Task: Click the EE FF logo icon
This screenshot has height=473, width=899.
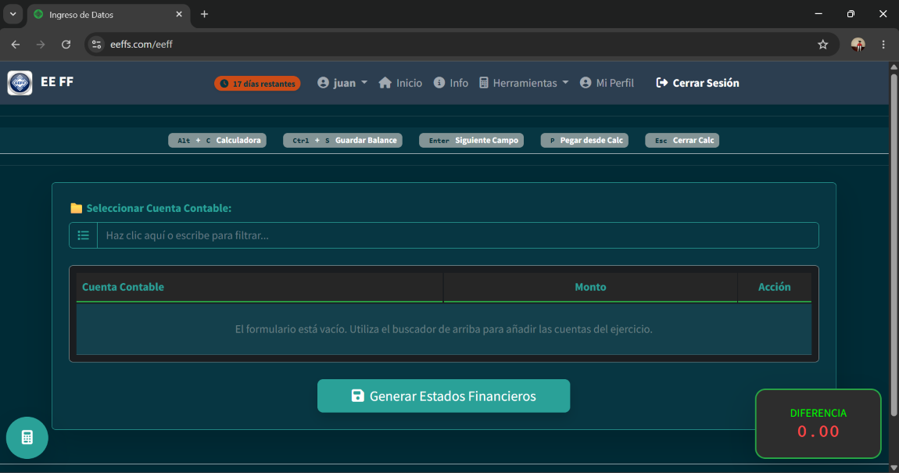Action: pos(20,83)
